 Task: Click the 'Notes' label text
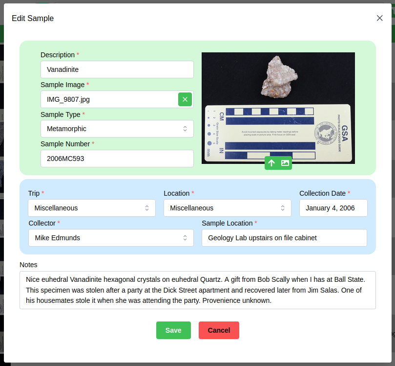coord(28,265)
